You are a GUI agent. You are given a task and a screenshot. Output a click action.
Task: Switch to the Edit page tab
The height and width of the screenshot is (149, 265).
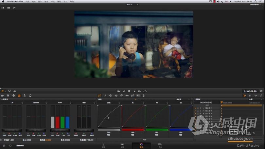(x=123, y=145)
